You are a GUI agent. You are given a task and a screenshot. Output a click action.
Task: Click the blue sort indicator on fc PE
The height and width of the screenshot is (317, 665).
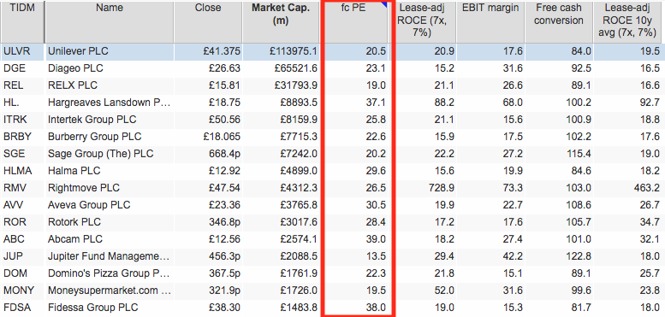tap(384, 3)
